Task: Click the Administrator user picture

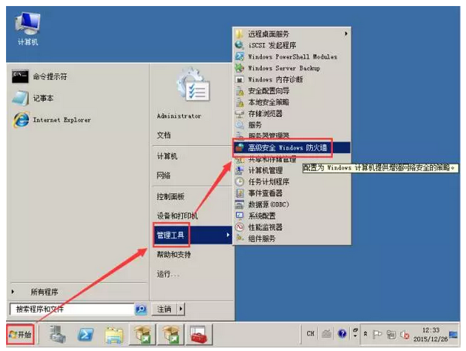Action: tap(193, 86)
